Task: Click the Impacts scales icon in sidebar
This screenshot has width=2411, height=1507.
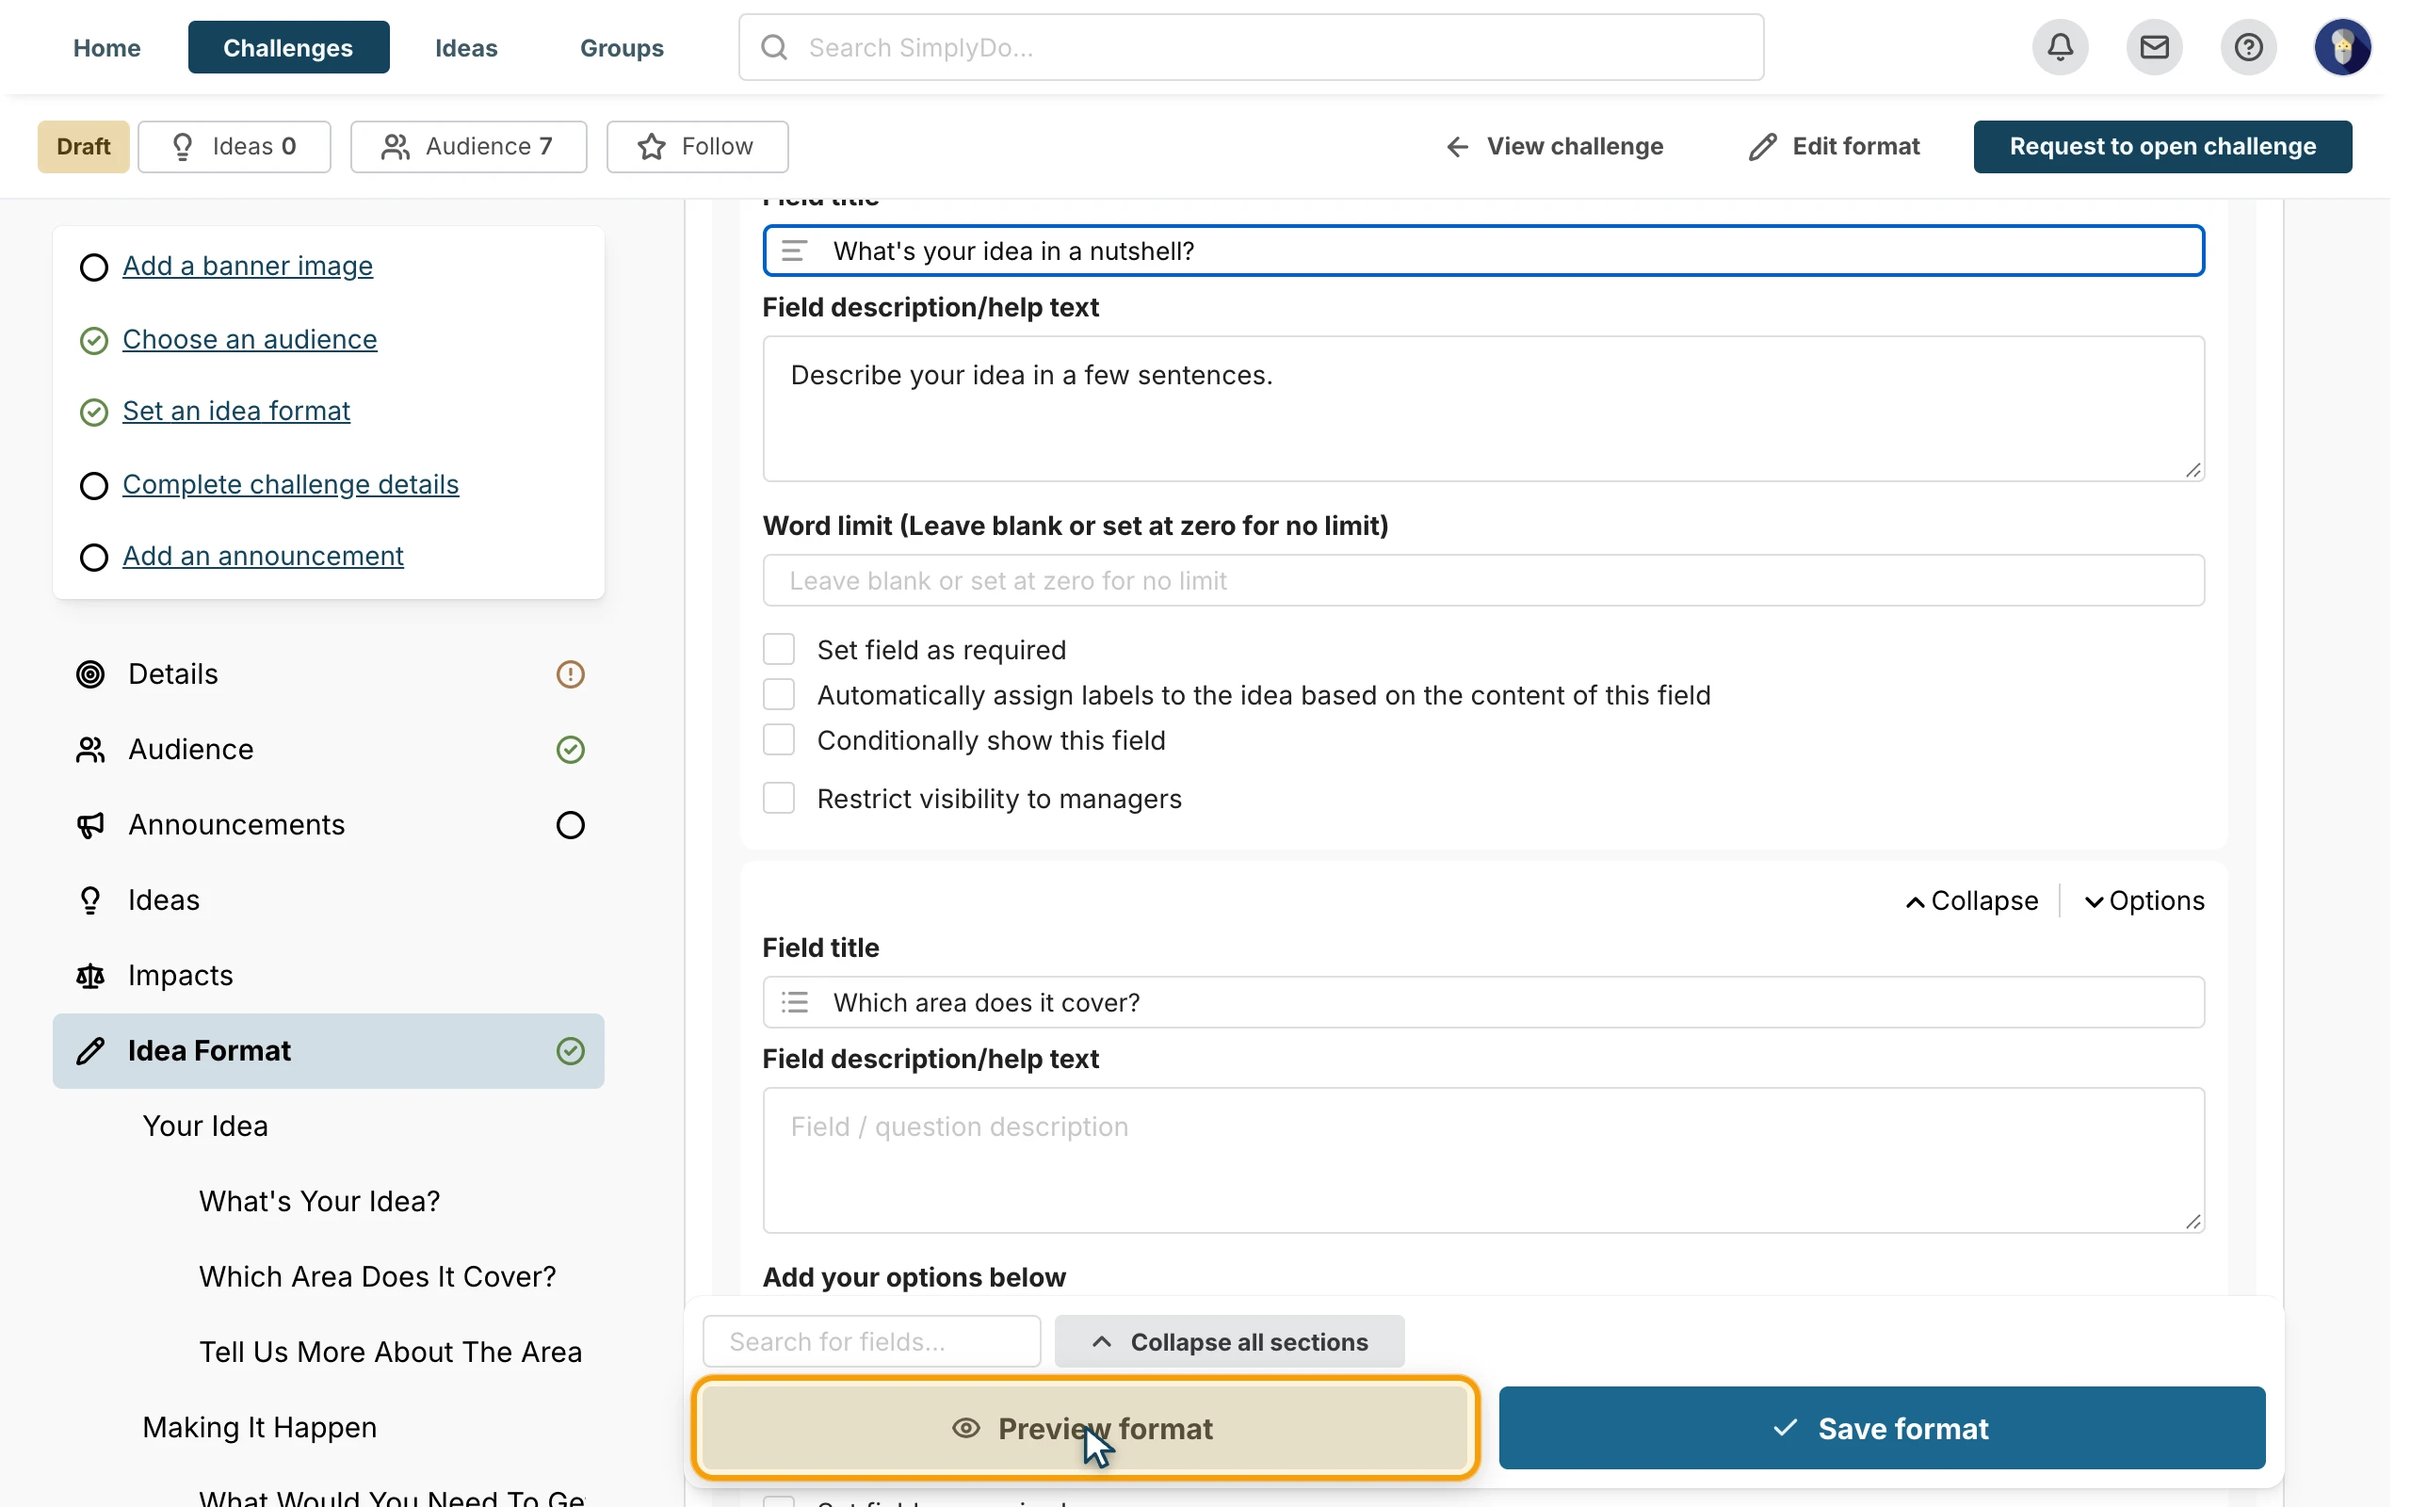Action: click(90, 976)
